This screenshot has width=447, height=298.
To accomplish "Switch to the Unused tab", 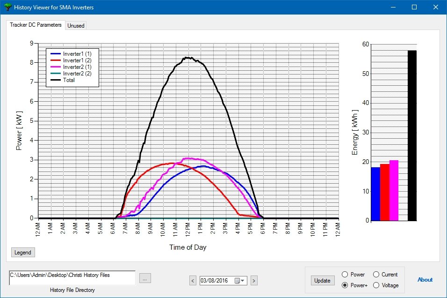I will point(76,25).
